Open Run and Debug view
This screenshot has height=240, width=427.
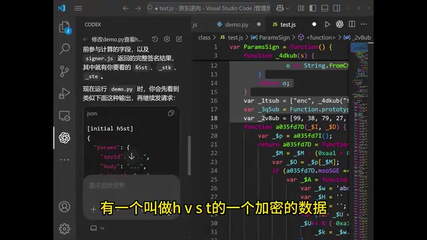[65, 93]
